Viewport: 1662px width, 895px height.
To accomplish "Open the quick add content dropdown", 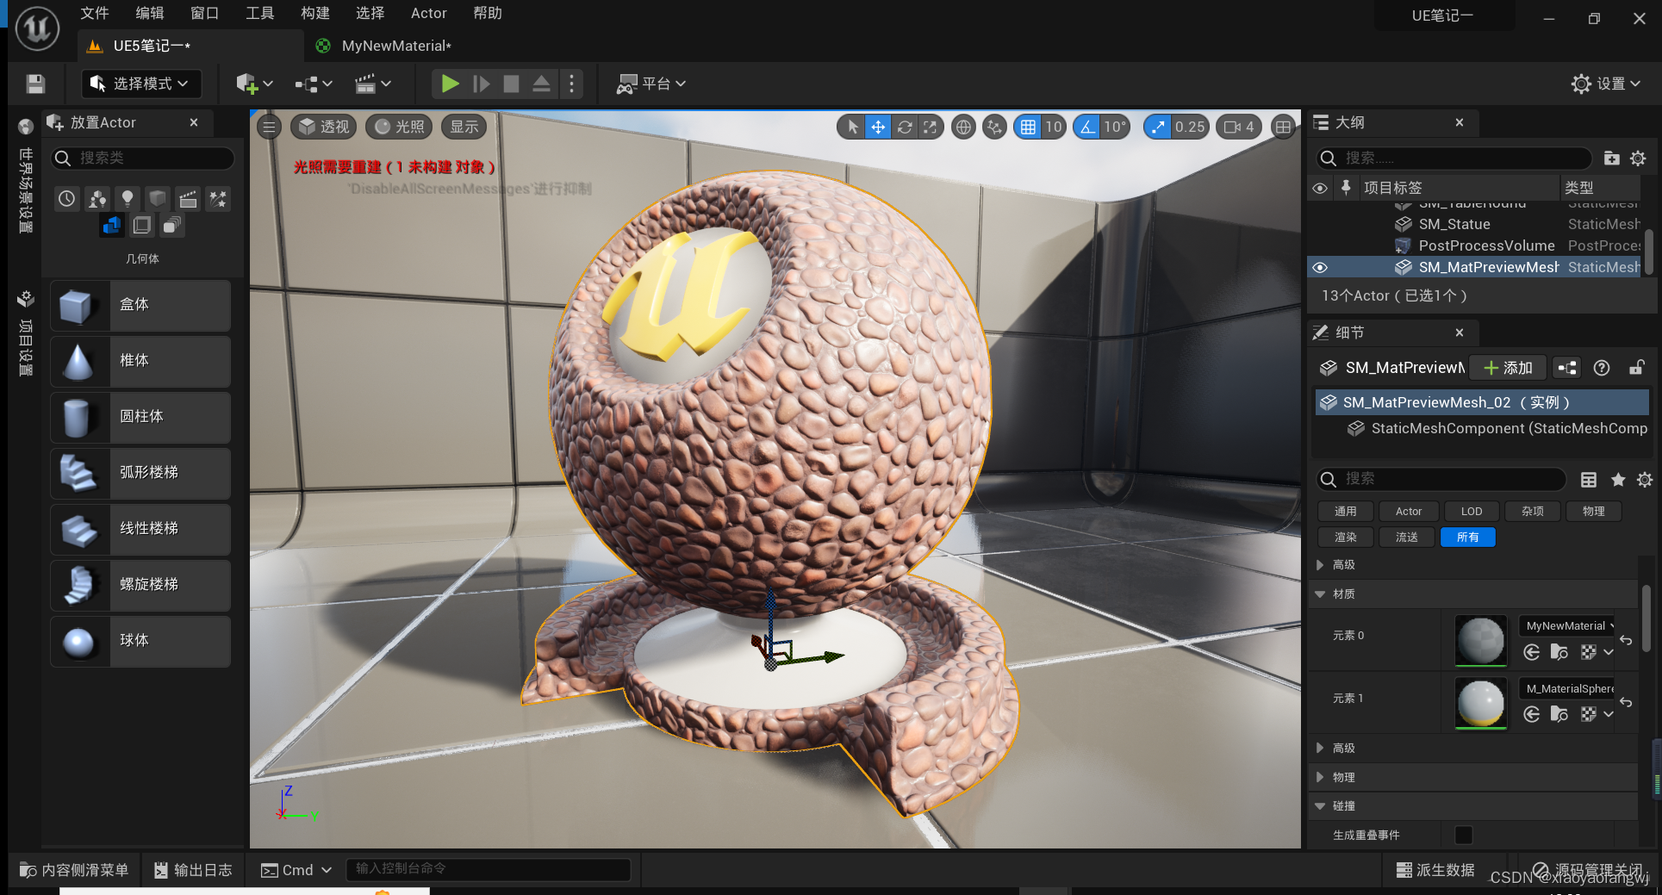I will point(254,84).
